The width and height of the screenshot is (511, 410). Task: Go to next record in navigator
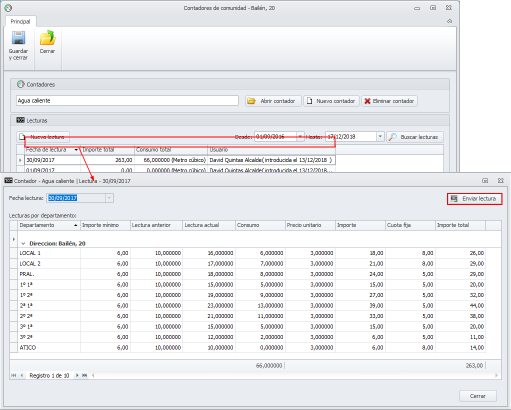pyautogui.click(x=77, y=375)
